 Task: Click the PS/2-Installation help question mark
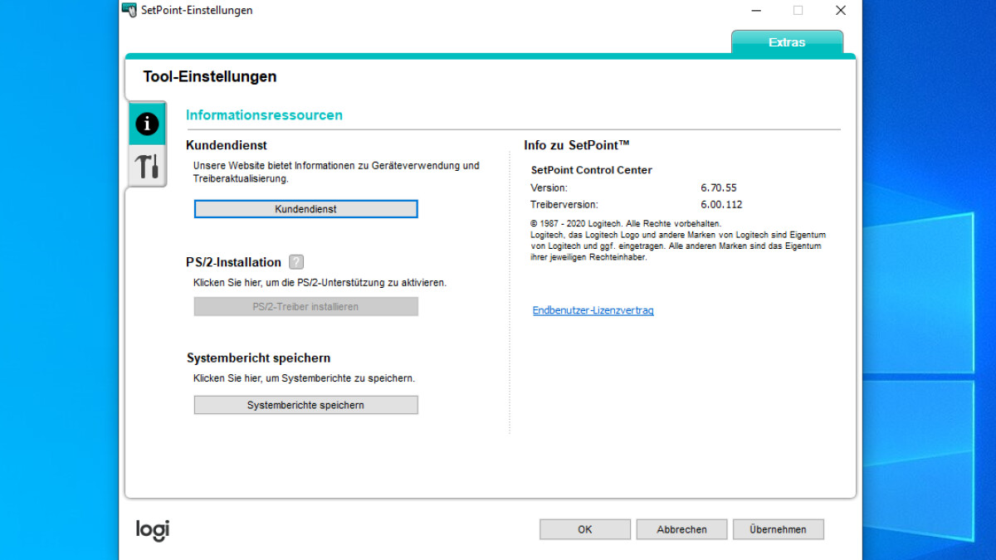point(296,262)
